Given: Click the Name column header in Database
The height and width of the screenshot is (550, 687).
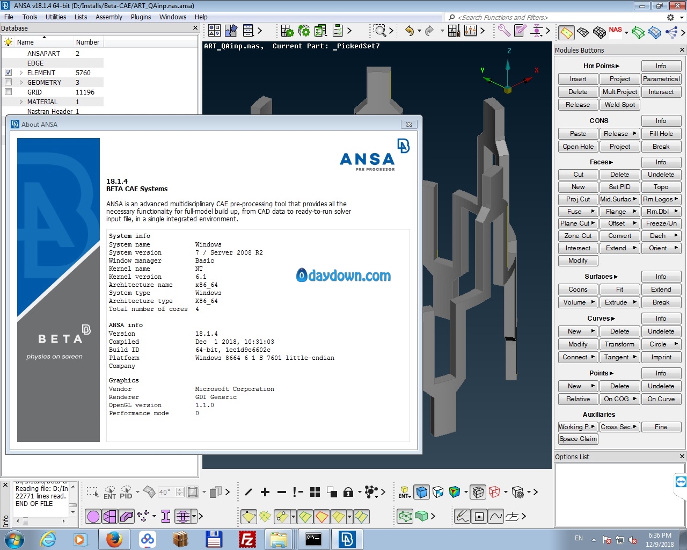Looking at the screenshot, I should click(x=45, y=42).
